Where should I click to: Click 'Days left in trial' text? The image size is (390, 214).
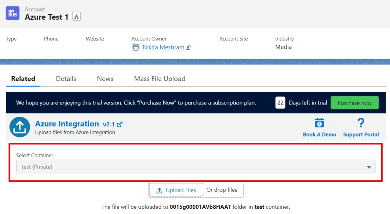(x=308, y=103)
